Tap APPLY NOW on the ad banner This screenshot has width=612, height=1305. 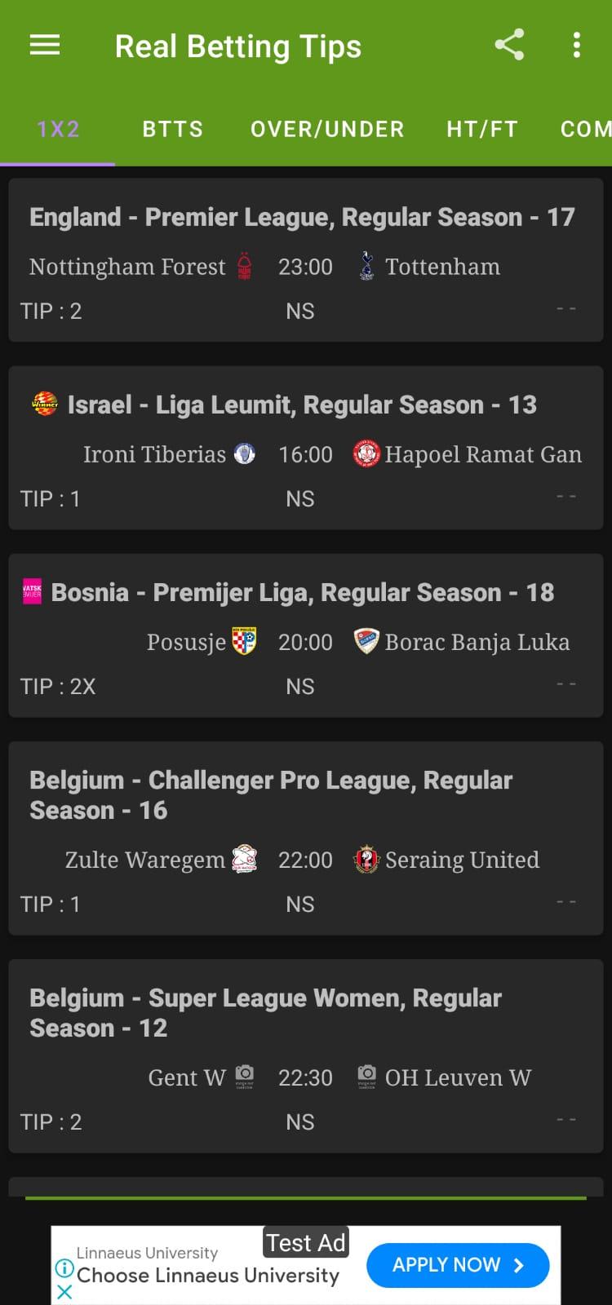[x=458, y=1265]
